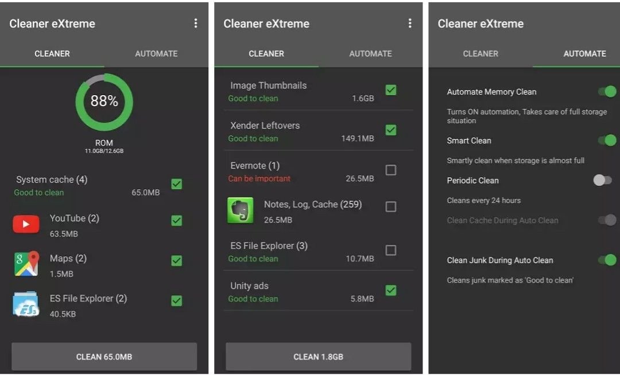Tap the YouTube app icon

click(x=26, y=224)
